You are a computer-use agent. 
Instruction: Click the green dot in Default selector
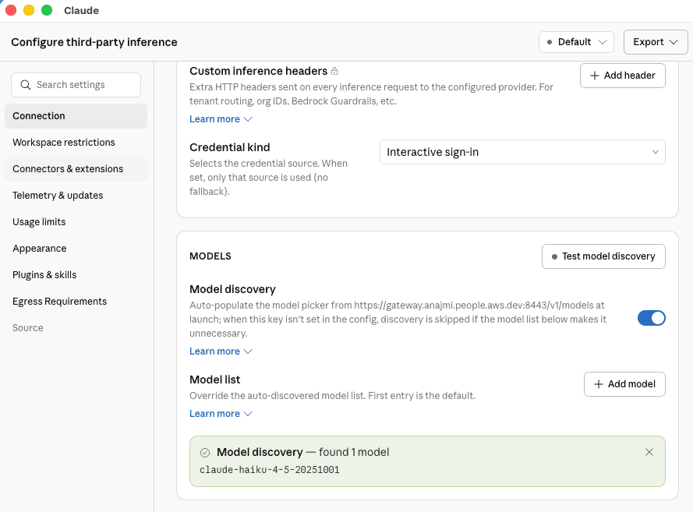pos(550,42)
